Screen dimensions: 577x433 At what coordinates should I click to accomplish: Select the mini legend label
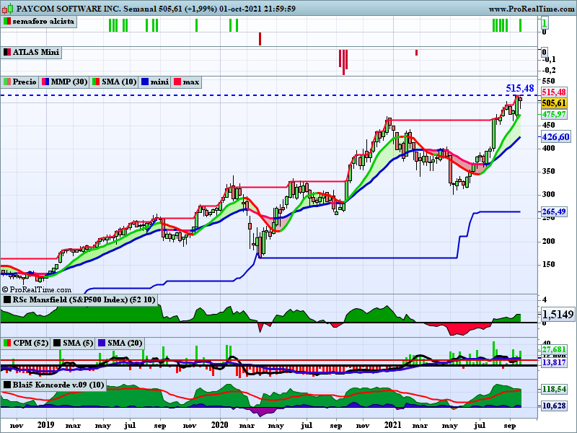click(x=155, y=82)
